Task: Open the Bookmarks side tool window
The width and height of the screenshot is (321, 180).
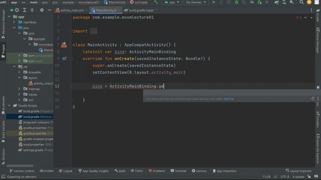Action: tap(4, 105)
